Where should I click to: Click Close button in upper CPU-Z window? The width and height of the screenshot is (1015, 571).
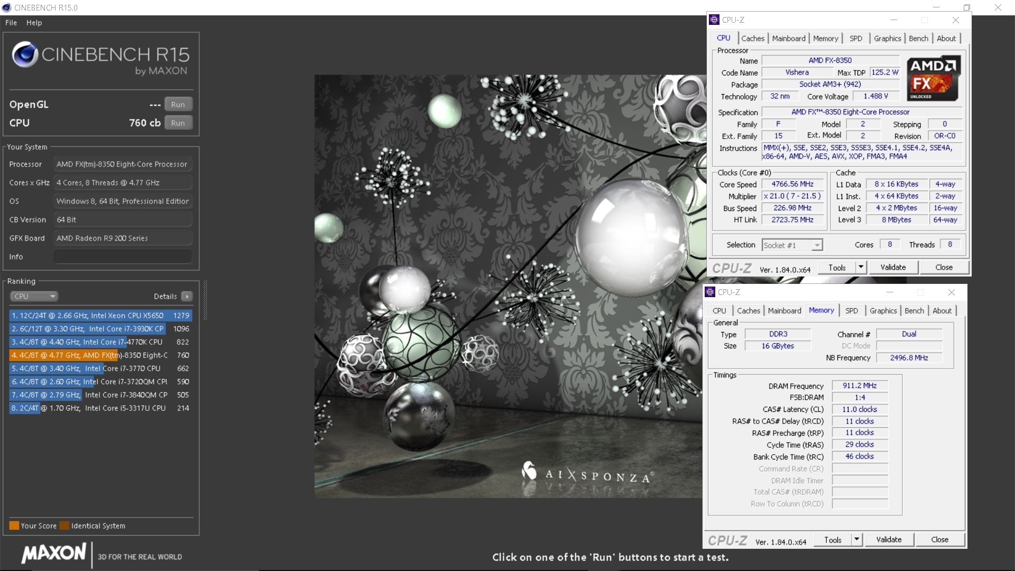[944, 268]
